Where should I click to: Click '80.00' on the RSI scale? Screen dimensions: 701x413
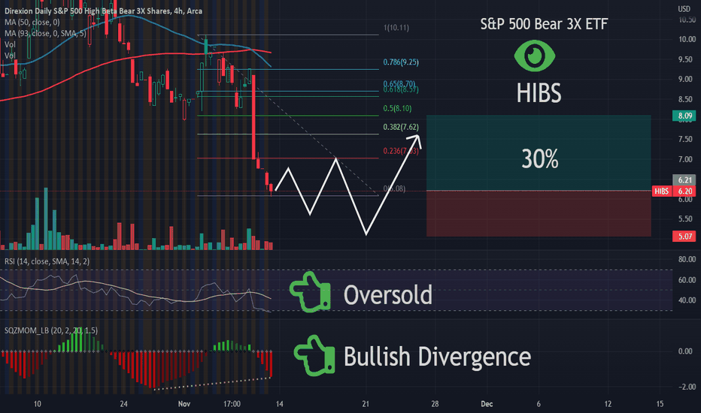(687, 259)
